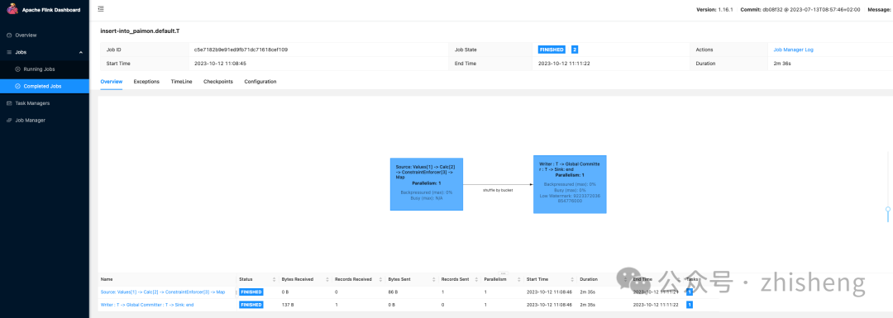Click the Version: 1.16.1 text

[x=714, y=10]
